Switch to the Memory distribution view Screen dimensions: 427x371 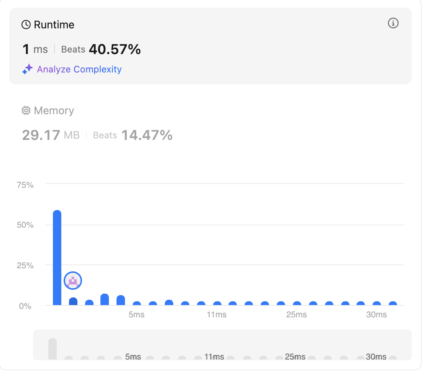tap(54, 111)
